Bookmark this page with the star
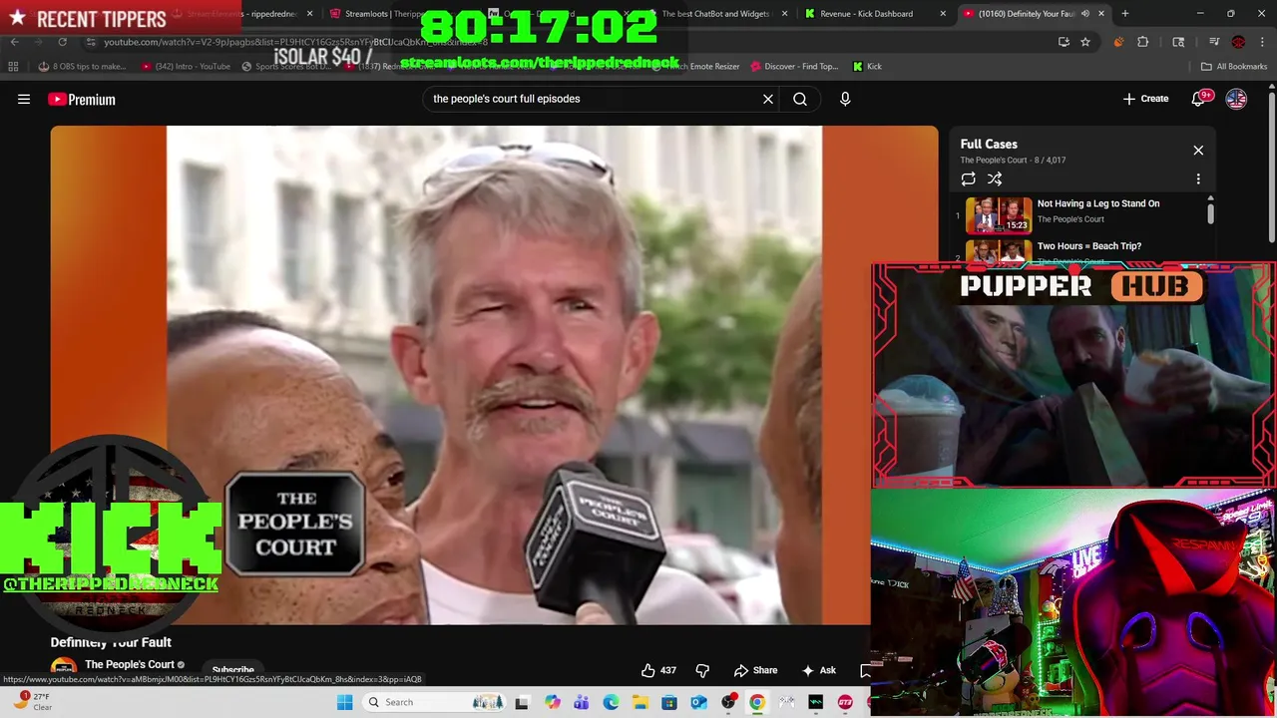1277x718 pixels. (1085, 42)
